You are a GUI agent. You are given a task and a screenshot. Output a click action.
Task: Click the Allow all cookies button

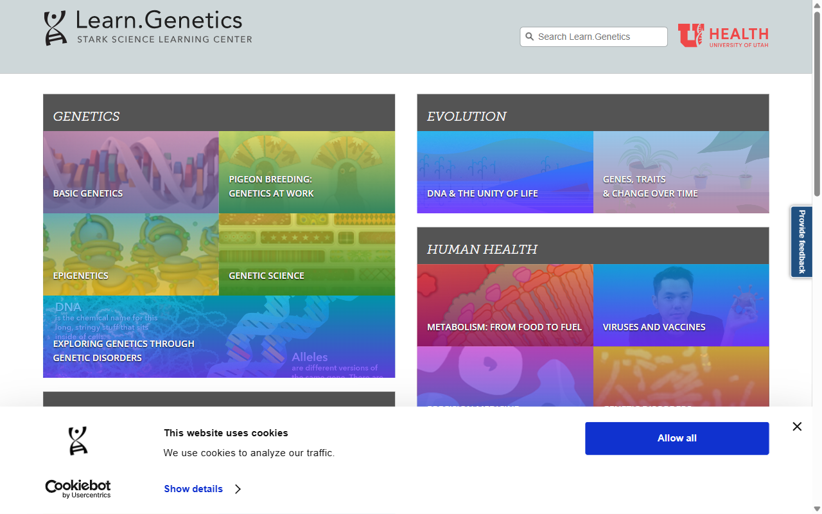tap(677, 438)
